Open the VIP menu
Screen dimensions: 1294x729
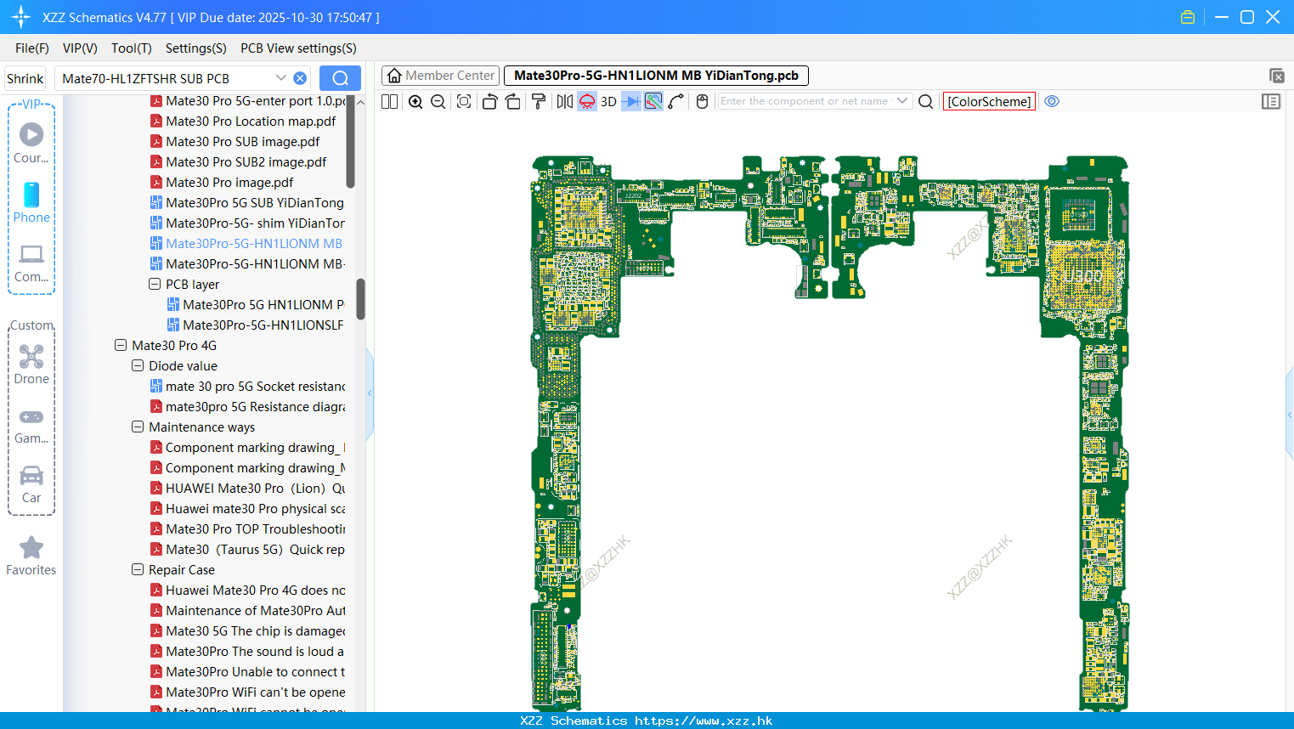pos(80,48)
